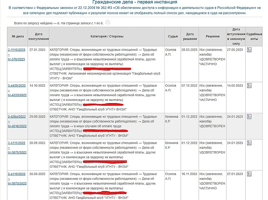The height and width of the screenshot is (200, 268).
Task: Open court act document for case 2-4264/2022
Action: (x=249, y=117)
